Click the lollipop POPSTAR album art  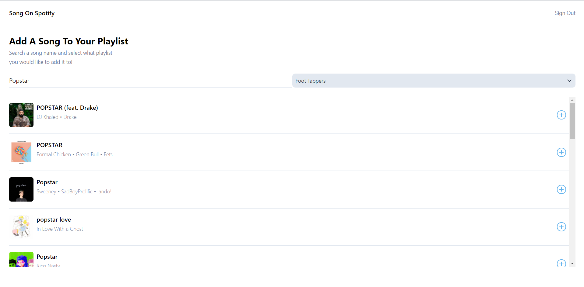pyautogui.click(x=21, y=152)
